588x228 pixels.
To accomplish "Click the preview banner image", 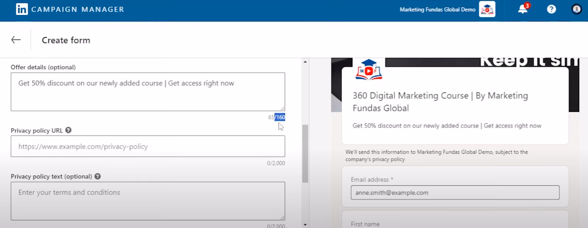I will (455, 84).
